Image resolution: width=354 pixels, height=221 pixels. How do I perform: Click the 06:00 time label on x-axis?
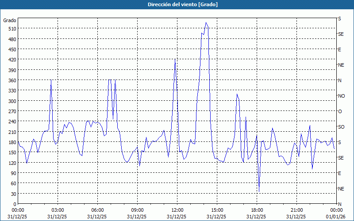tap(98, 210)
